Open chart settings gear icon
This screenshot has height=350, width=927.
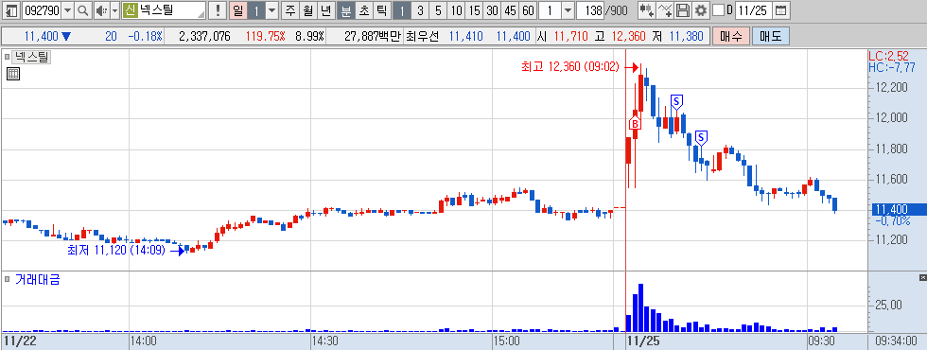pos(701,10)
